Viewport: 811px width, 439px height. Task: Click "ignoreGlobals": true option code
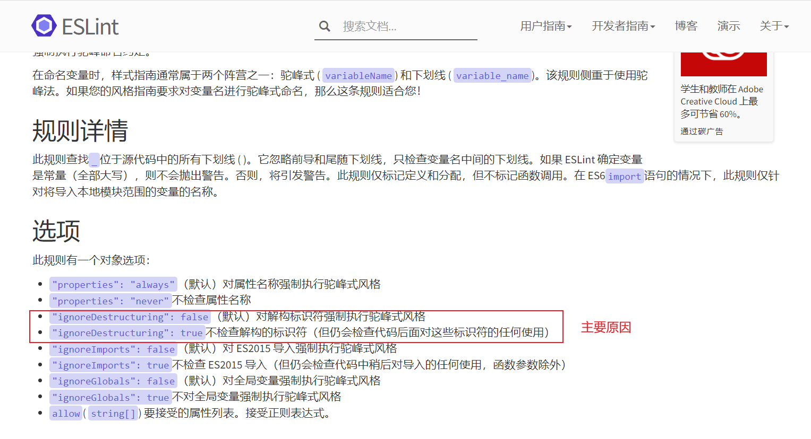click(x=110, y=398)
